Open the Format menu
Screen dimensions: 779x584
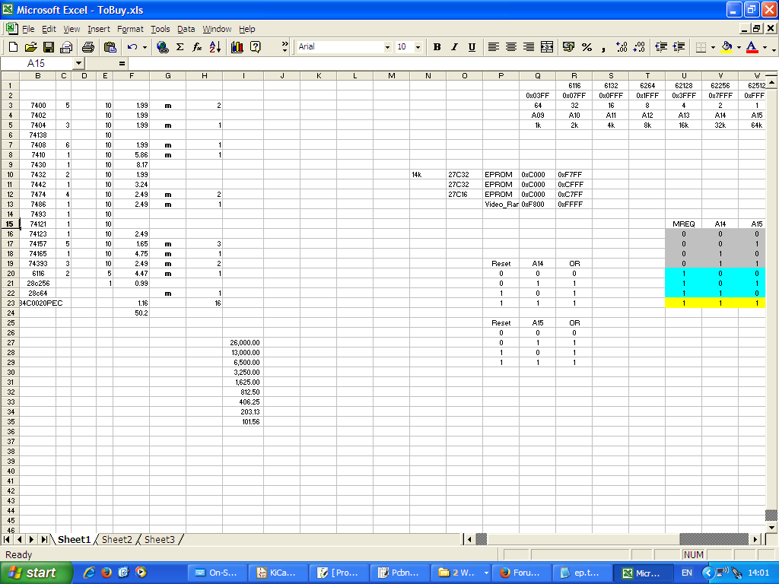tap(130, 29)
